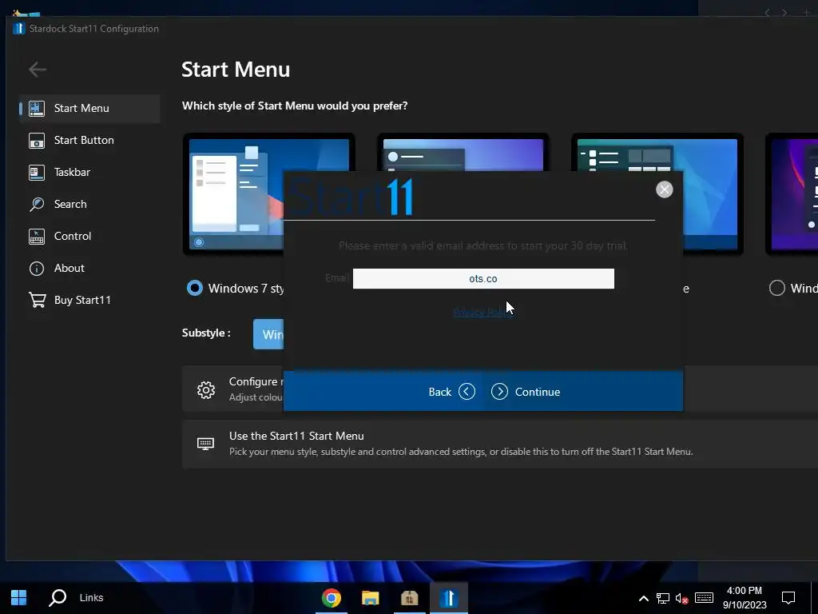
Task: Click the network tray icon
Action: 663,598
